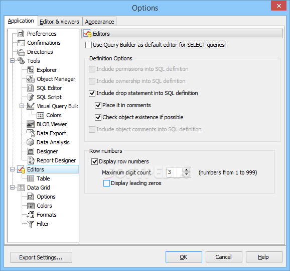Image resolution: width=290 pixels, height=271 pixels.
Task: Click the Maximum digit count input field
Action: pyautogui.click(x=175, y=172)
